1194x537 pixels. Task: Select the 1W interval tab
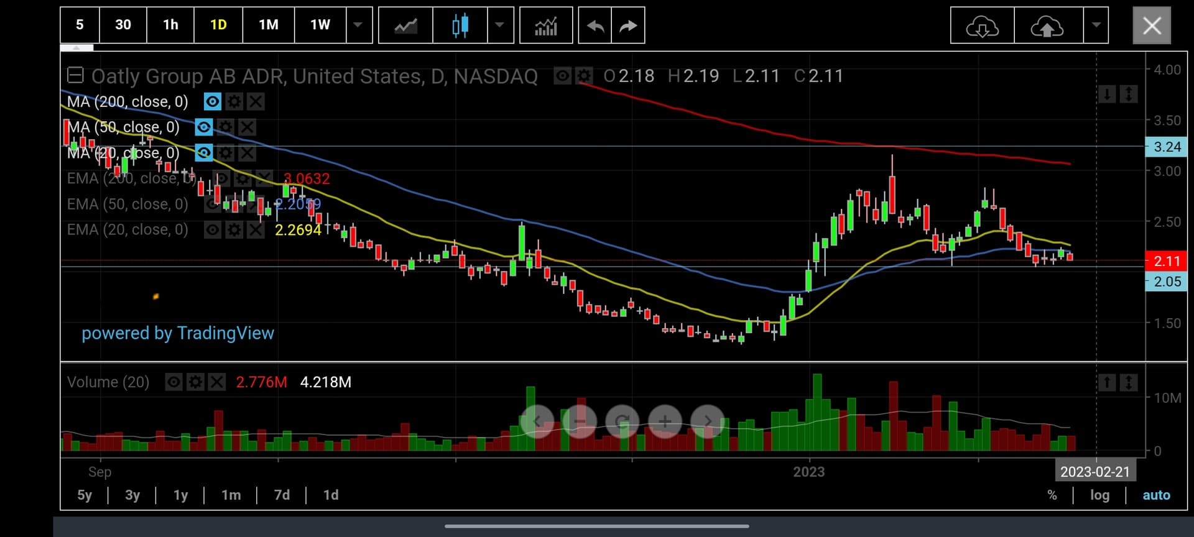coord(320,25)
